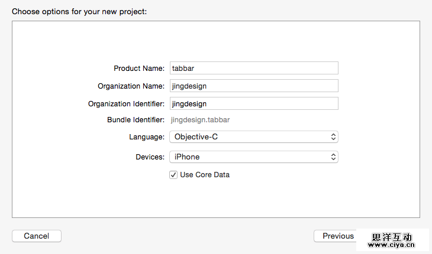Open the iPhone Devices dropdown
Viewport: 432px width, 254px height.
point(253,157)
